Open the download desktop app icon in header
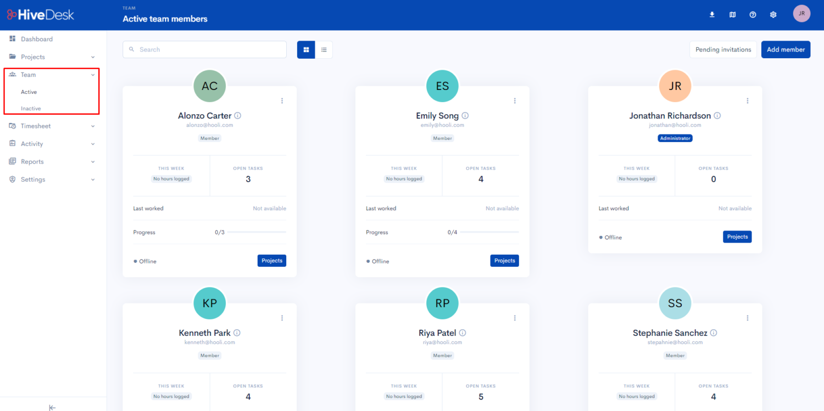The height and width of the screenshot is (411, 824). (x=712, y=14)
